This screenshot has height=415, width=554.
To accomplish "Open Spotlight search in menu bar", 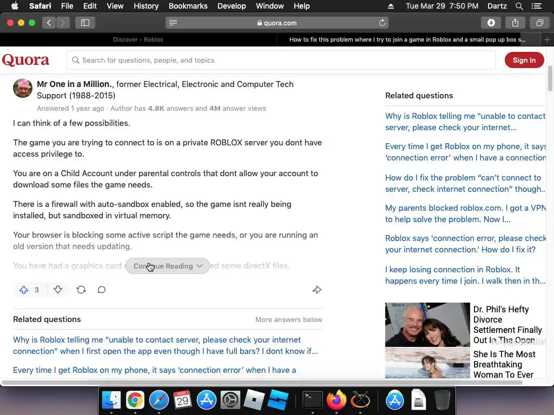I will tap(519, 6).
